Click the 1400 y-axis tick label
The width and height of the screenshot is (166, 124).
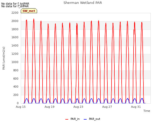tap(15, 45)
